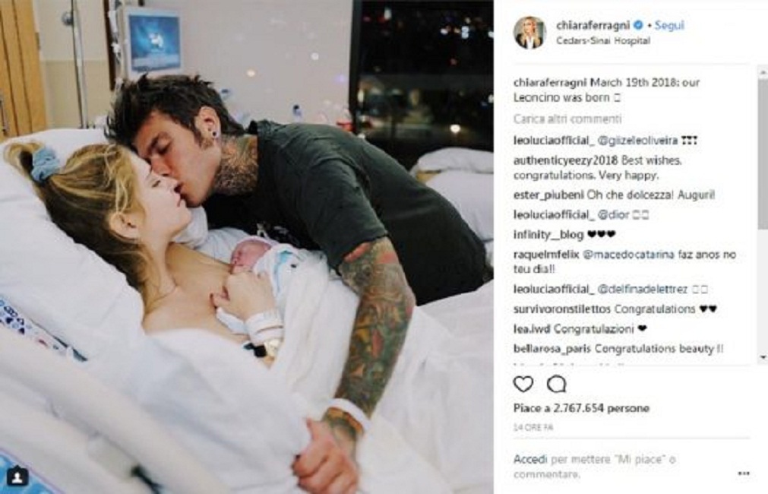Image resolution: width=768 pixels, height=494 pixels.
Task: Open chiaraferragni profile picture avatar
Action: (x=529, y=33)
